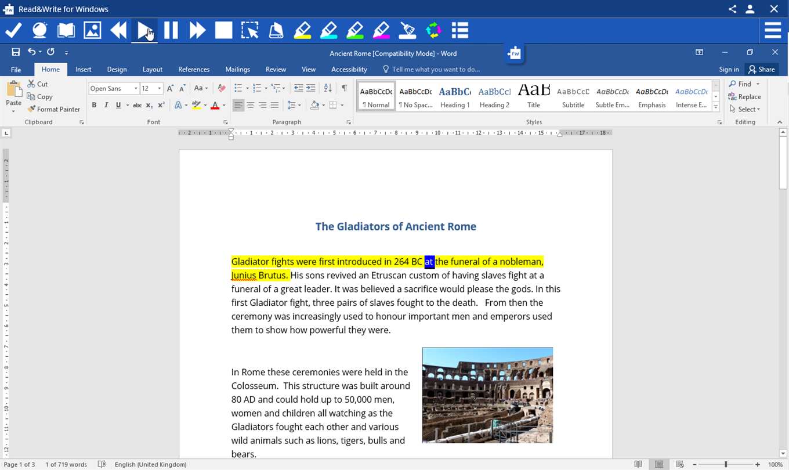
Task: Click the Collect Highlights circular arrows icon
Action: click(433, 30)
